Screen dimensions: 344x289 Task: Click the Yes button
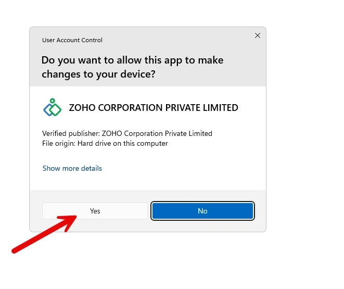(x=95, y=211)
